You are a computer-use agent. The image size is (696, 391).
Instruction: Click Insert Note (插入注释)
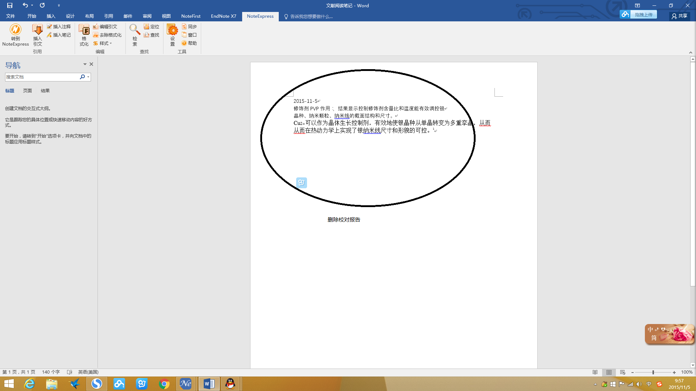[x=59, y=26]
